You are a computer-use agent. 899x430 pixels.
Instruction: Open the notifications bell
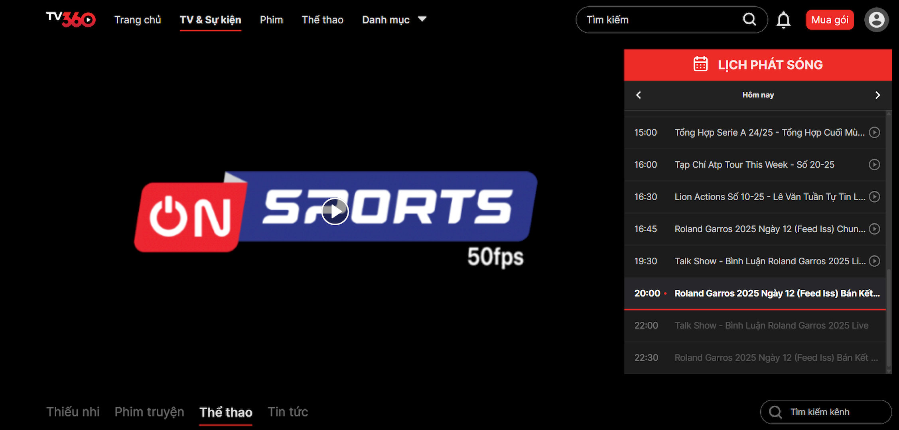point(783,20)
